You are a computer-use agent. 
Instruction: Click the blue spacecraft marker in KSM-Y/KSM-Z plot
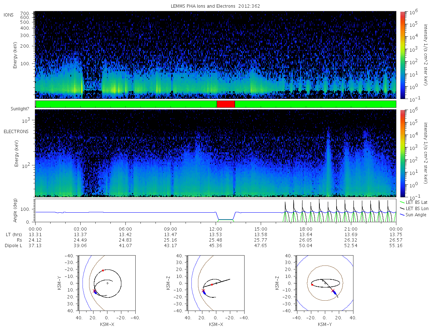334,291
